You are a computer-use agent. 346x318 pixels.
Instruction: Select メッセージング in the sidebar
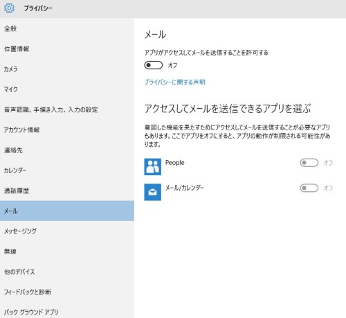[67, 231]
